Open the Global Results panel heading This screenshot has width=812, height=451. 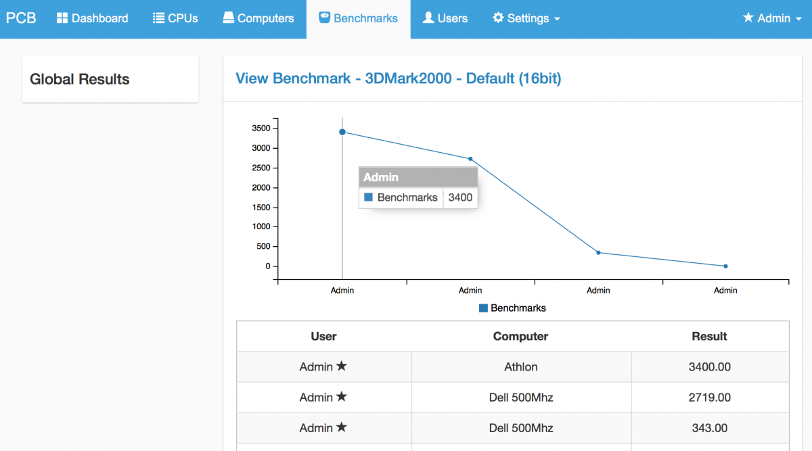pyautogui.click(x=80, y=79)
